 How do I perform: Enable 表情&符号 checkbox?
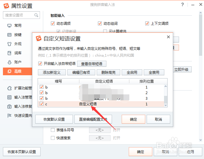tap(53, 130)
